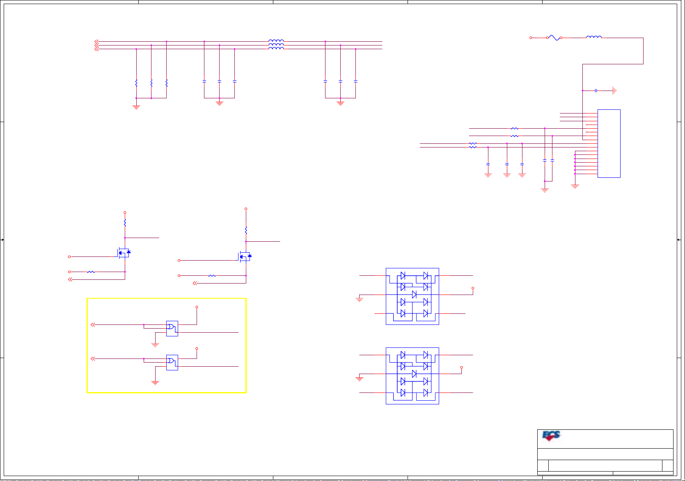Select the left MOSFET transistor symbol
This screenshot has height=481, width=685.
[124, 252]
